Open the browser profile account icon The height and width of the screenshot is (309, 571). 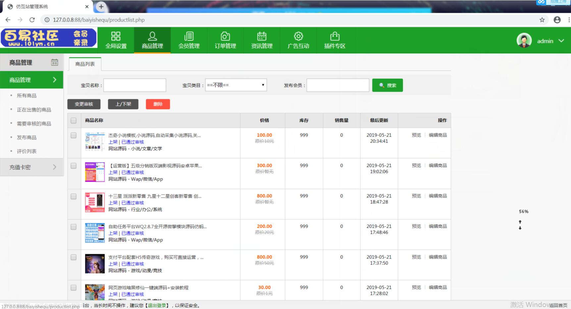[557, 20]
